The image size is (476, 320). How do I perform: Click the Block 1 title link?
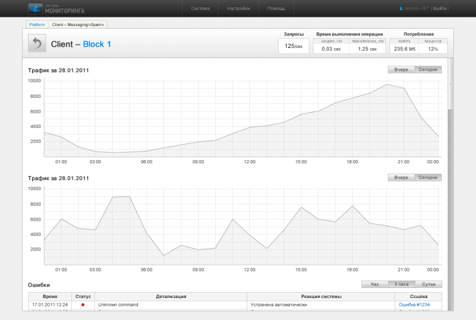click(97, 44)
